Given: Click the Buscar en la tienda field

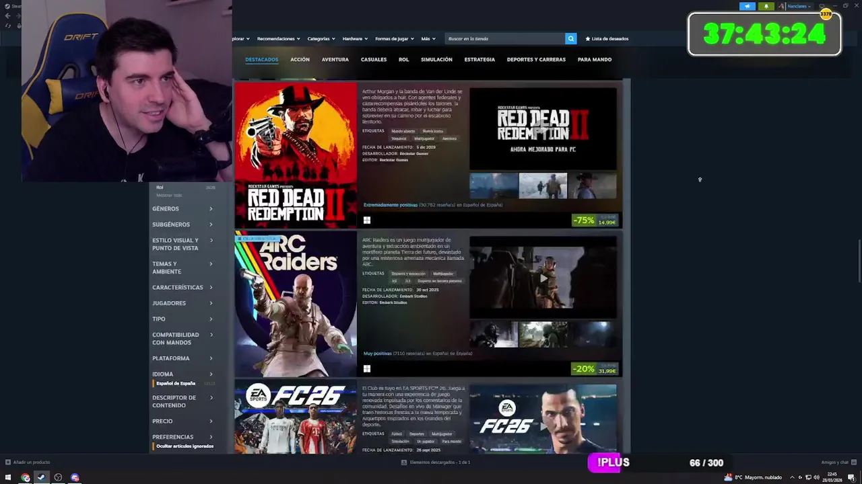Looking at the screenshot, I should [x=506, y=39].
